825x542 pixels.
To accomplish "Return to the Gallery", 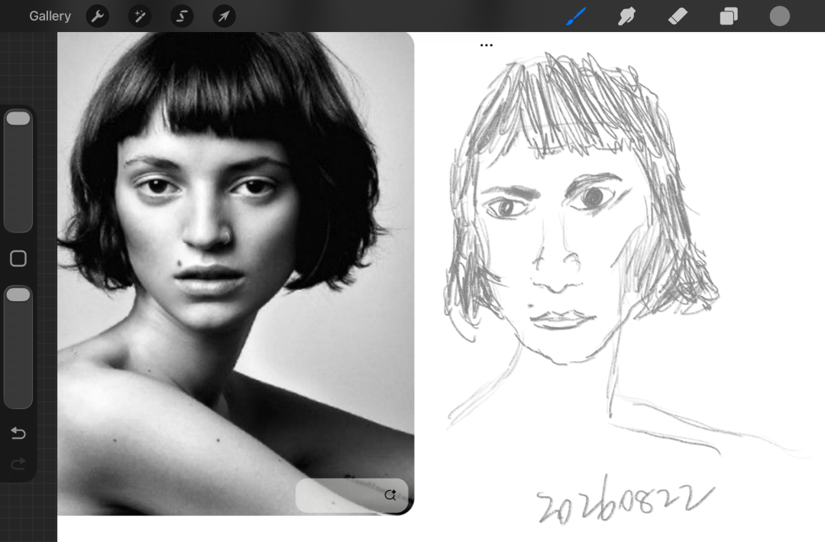I will [x=50, y=16].
